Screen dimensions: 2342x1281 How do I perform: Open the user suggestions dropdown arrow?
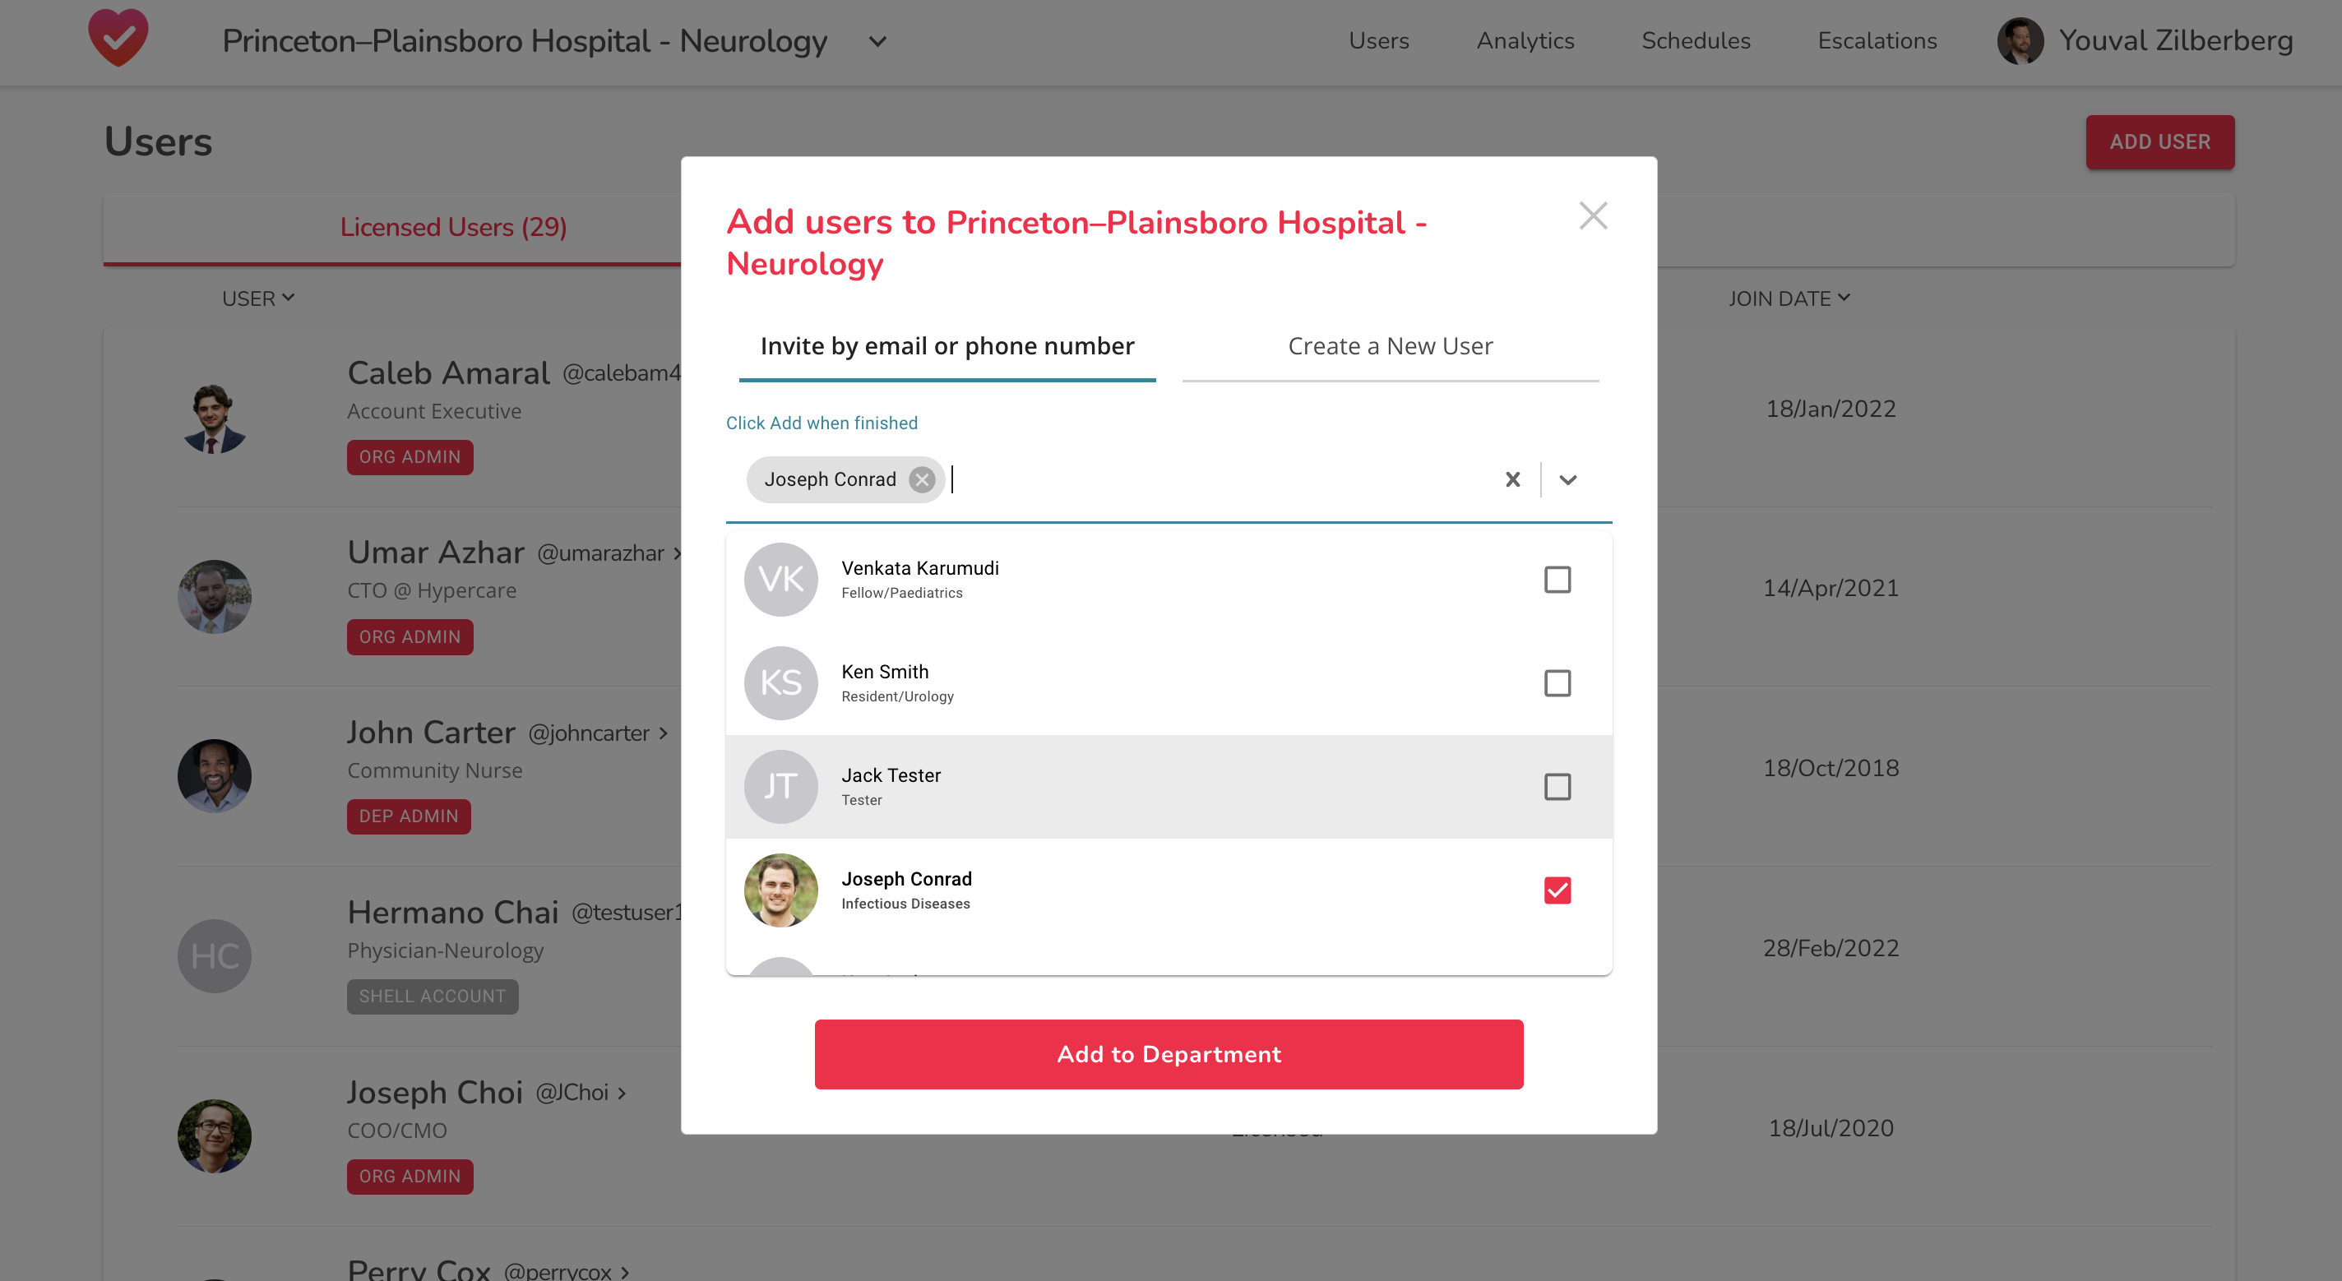(1567, 479)
